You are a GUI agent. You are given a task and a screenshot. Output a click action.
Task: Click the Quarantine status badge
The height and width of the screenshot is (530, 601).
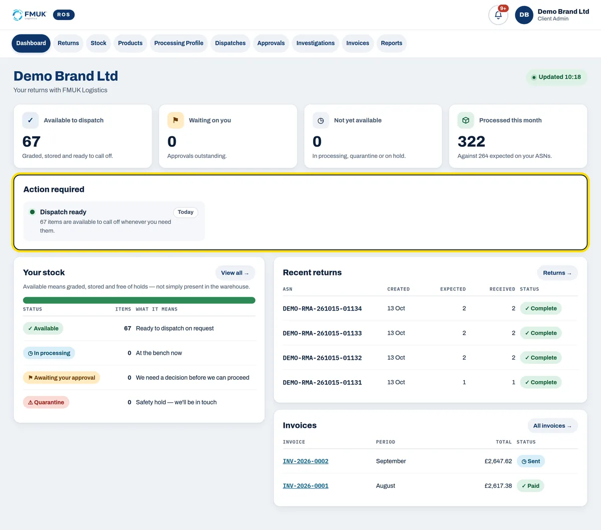46,402
